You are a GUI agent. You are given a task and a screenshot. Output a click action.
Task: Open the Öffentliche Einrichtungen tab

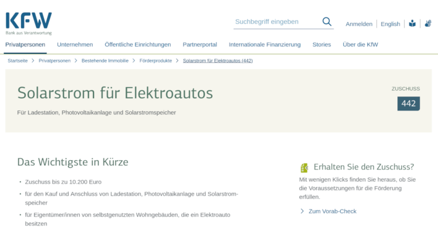pos(138,45)
